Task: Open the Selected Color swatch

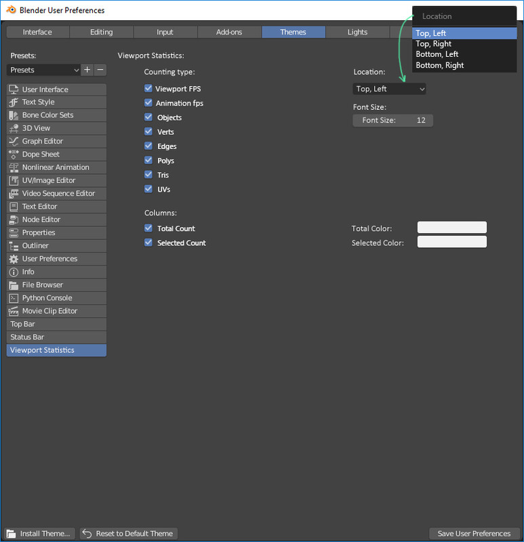Action: coord(452,242)
